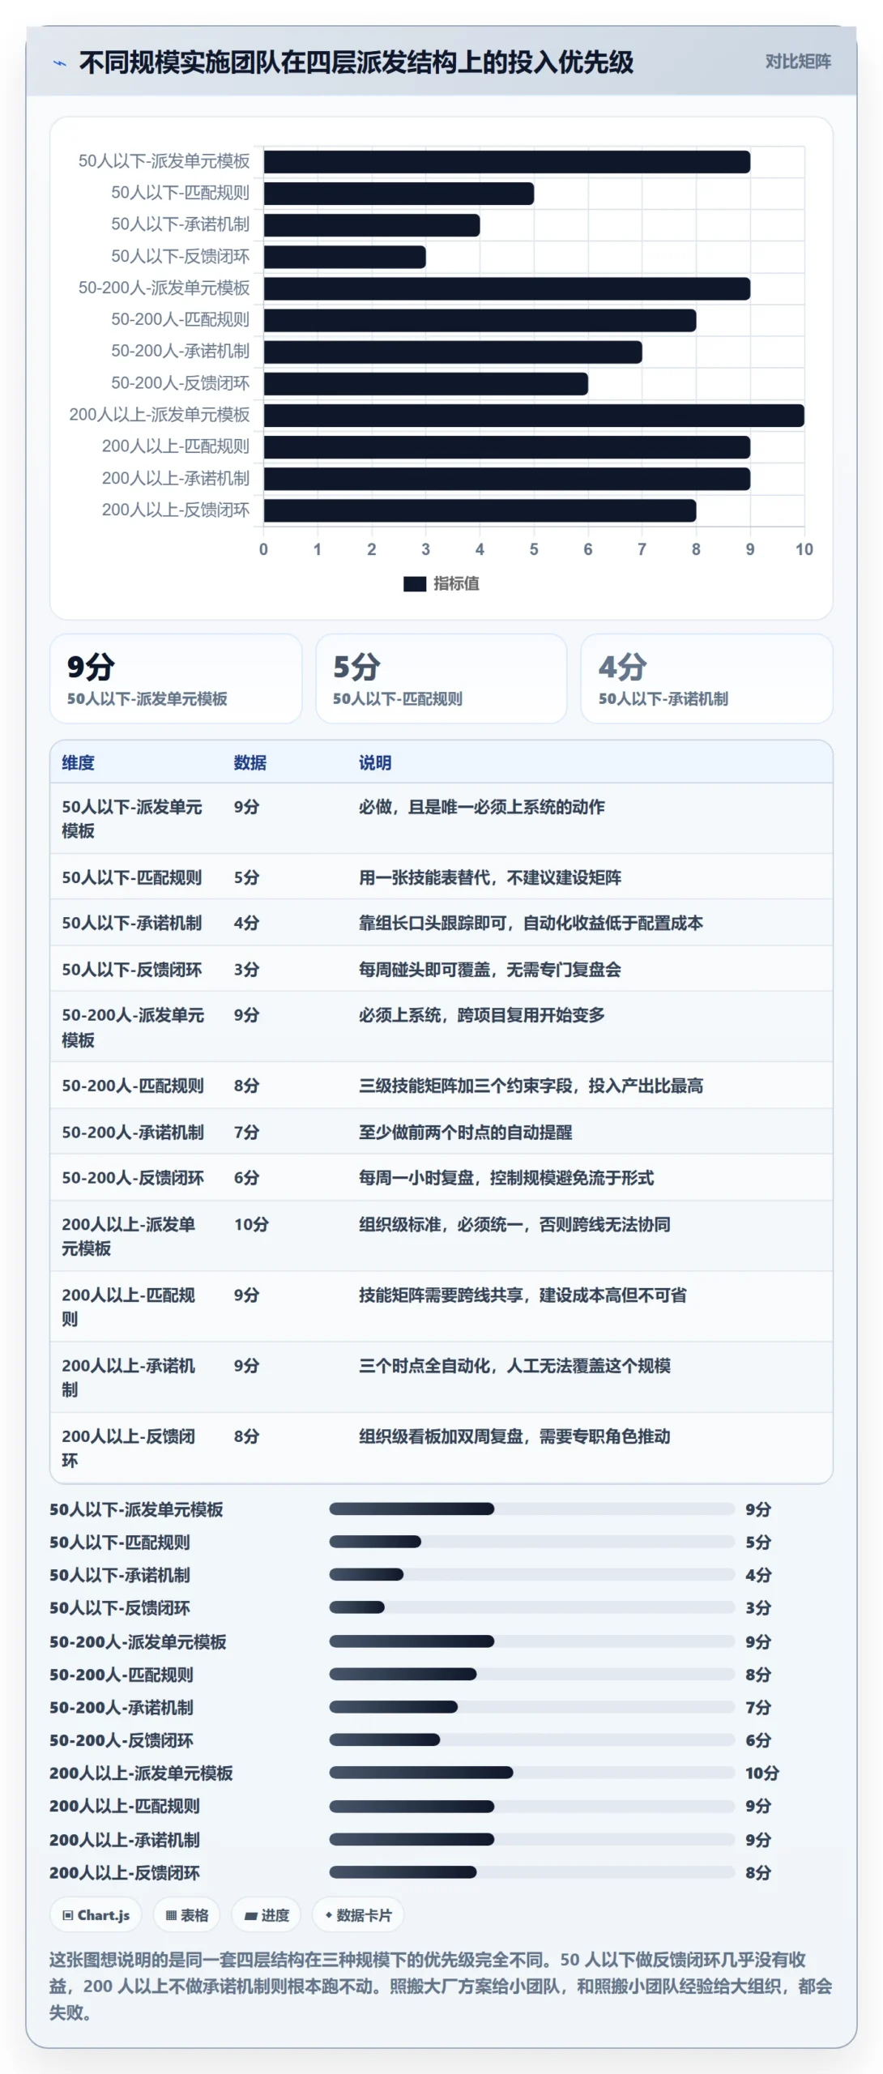Viewport: 883px width, 2074px height.
Task: Click table cell 必做，且是唯一必须上系统的动作
Action: click(x=482, y=807)
